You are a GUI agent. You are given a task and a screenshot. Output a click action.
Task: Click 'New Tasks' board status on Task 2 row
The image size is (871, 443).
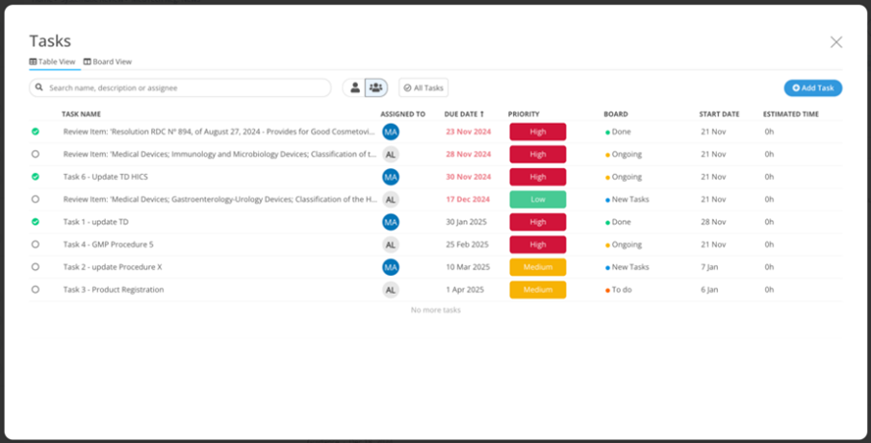(628, 267)
